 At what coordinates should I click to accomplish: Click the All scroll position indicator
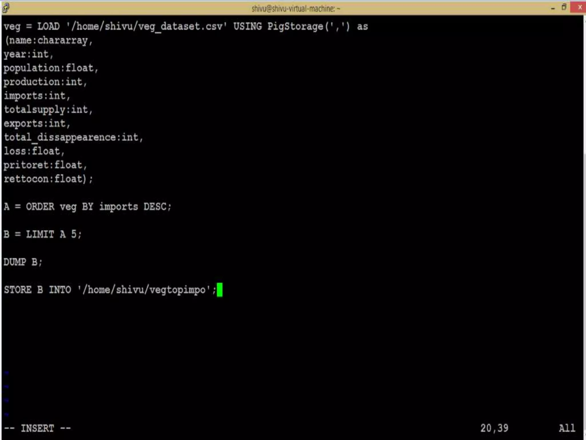(567, 428)
